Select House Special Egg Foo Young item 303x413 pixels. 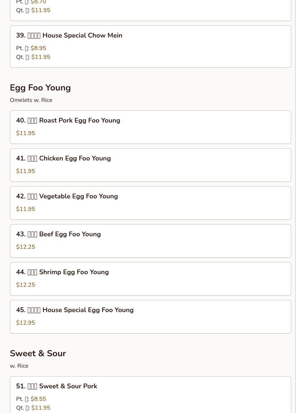[75, 310]
